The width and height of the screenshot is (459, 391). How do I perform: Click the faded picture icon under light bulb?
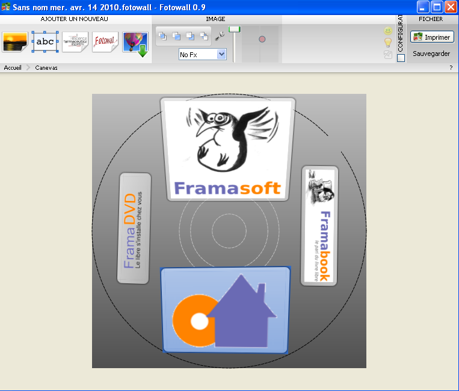point(388,55)
